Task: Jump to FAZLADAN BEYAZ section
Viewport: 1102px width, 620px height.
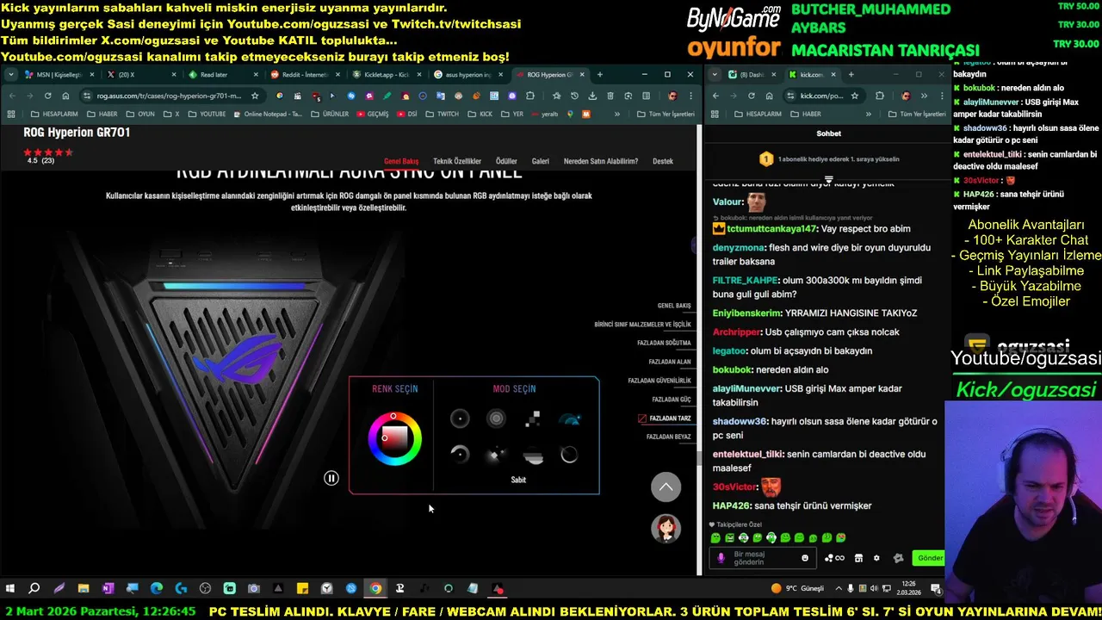Action: (x=669, y=437)
